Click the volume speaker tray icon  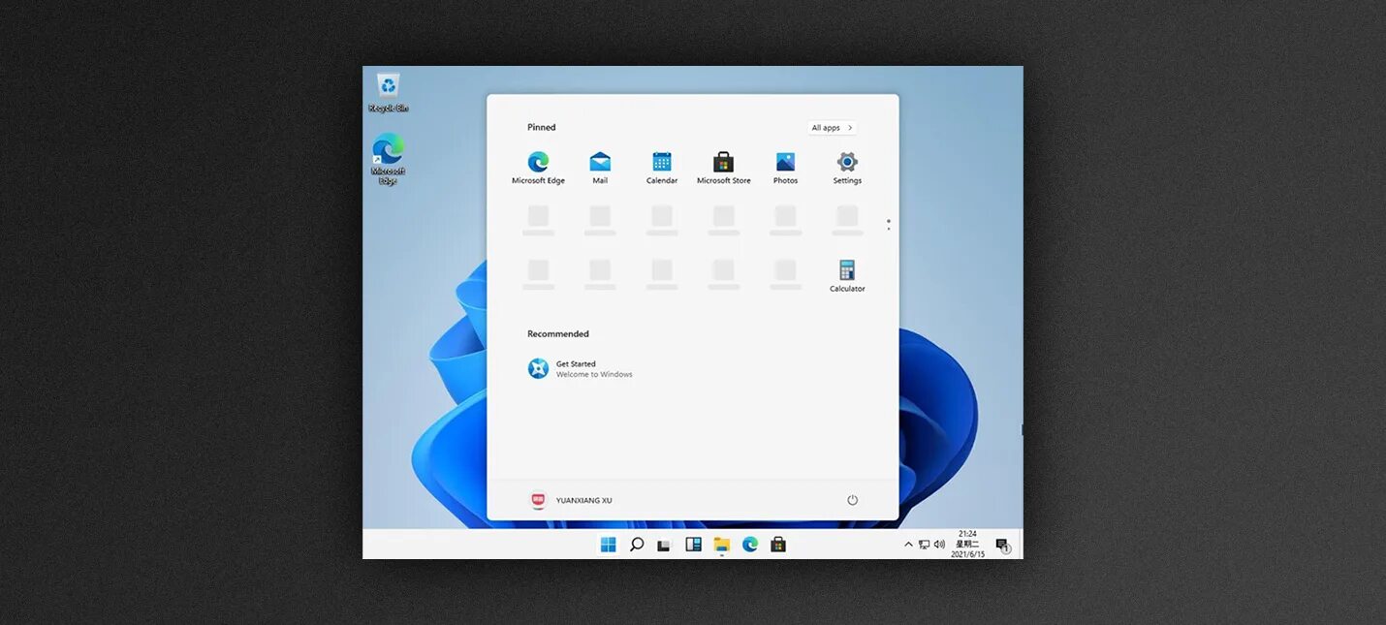coord(939,545)
